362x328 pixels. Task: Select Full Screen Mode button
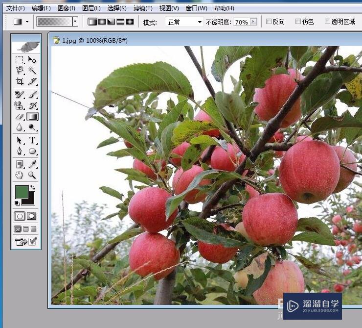pyautogui.click(x=34, y=229)
